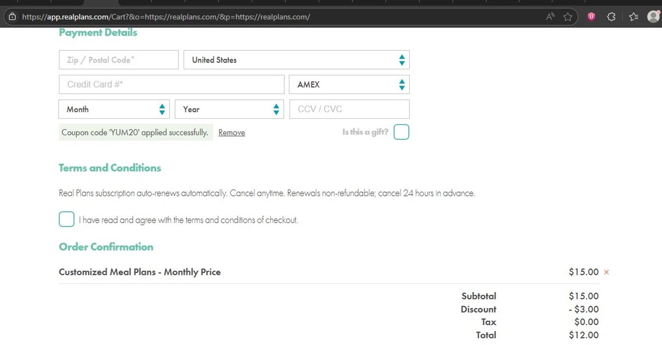
Task: Click the 'I have read and agree' label
Action: pos(188,220)
